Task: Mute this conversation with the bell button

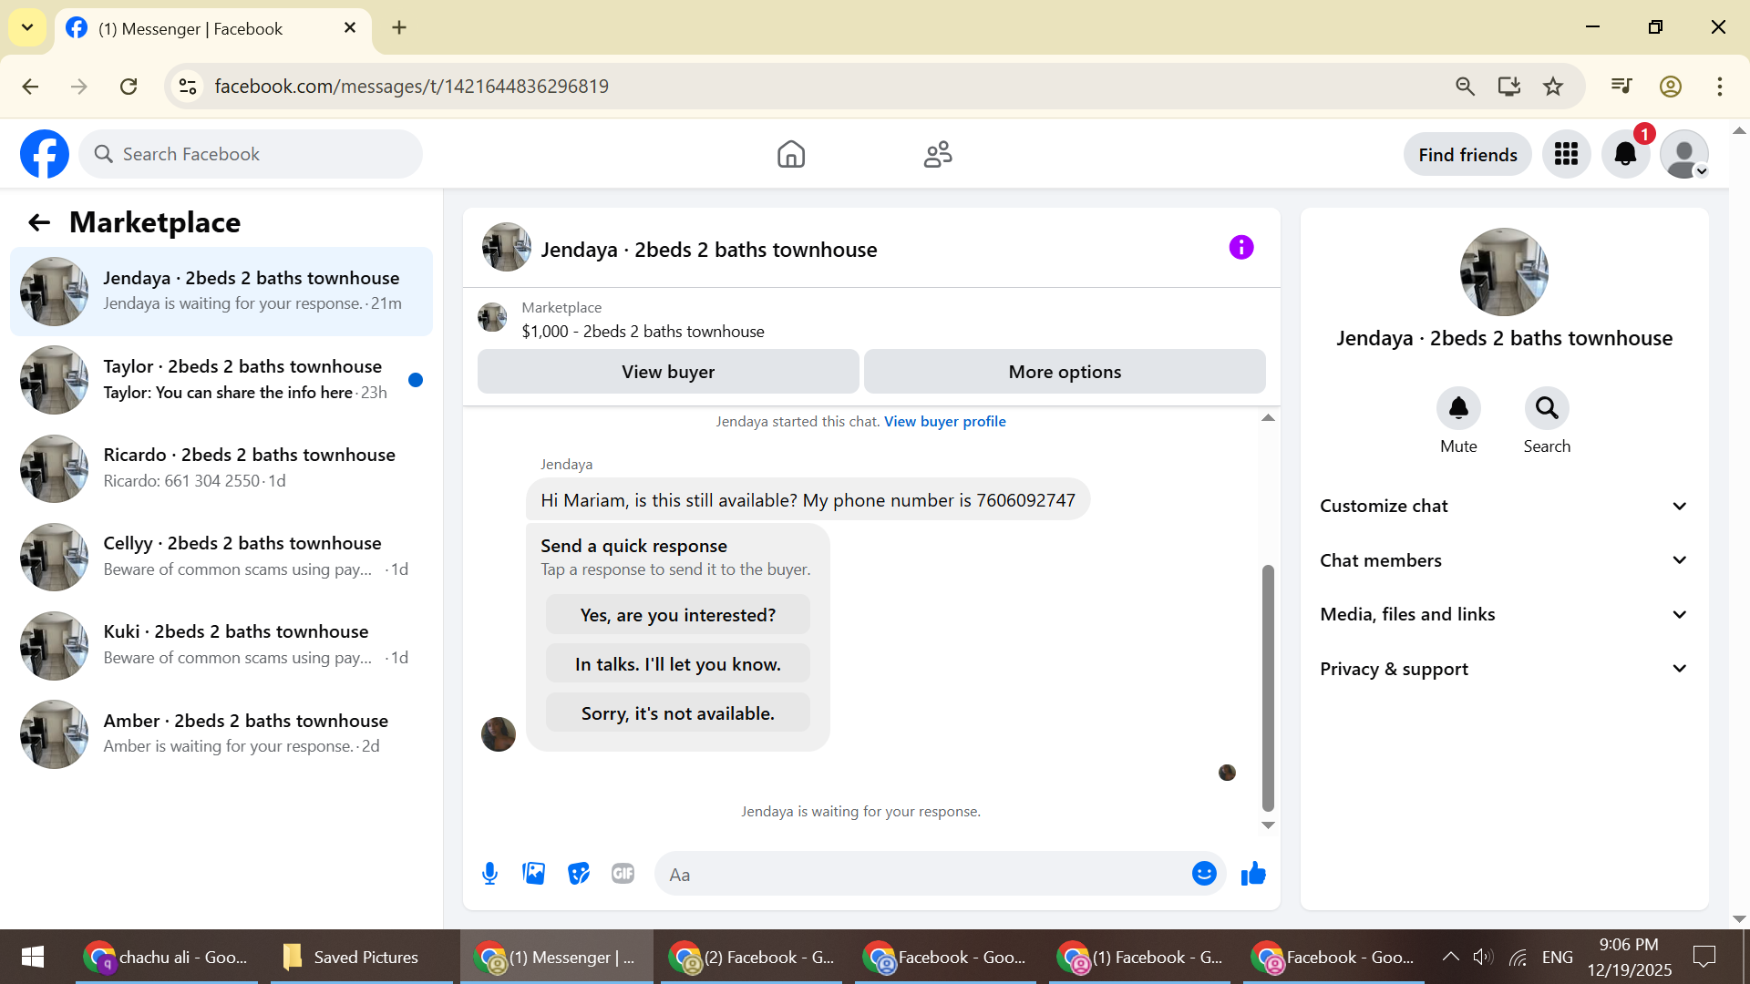Action: coord(1458,408)
